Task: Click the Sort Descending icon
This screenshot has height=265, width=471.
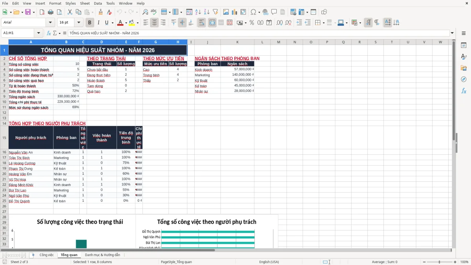Action: click(206, 12)
